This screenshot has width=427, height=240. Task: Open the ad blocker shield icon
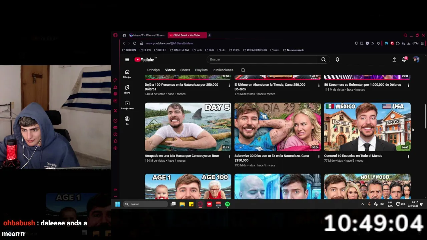[367, 43]
